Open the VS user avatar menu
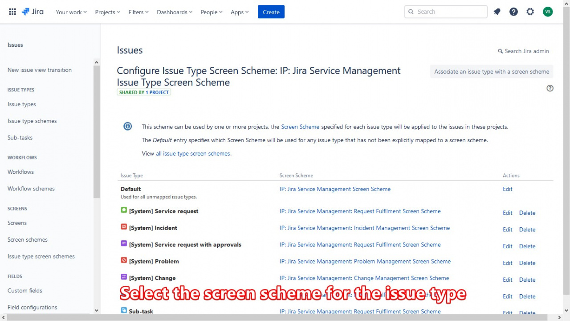The height and width of the screenshot is (321, 570). coord(548,12)
